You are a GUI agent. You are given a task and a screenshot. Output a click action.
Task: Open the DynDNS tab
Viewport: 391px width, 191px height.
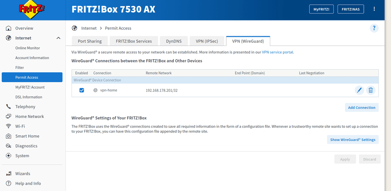coord(174,41)
